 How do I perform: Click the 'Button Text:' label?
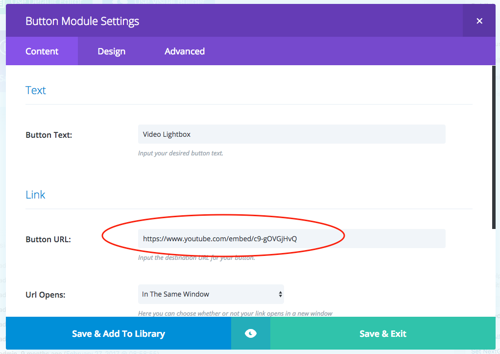pos(48,135)
